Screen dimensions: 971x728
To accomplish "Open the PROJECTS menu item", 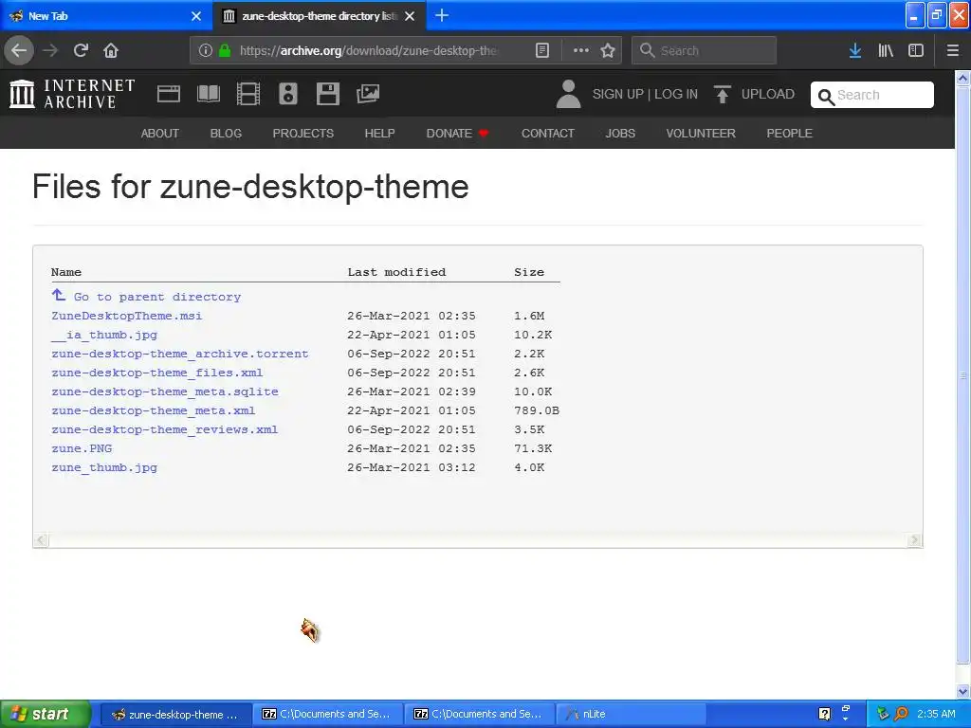I will click(x=302, y=133).
